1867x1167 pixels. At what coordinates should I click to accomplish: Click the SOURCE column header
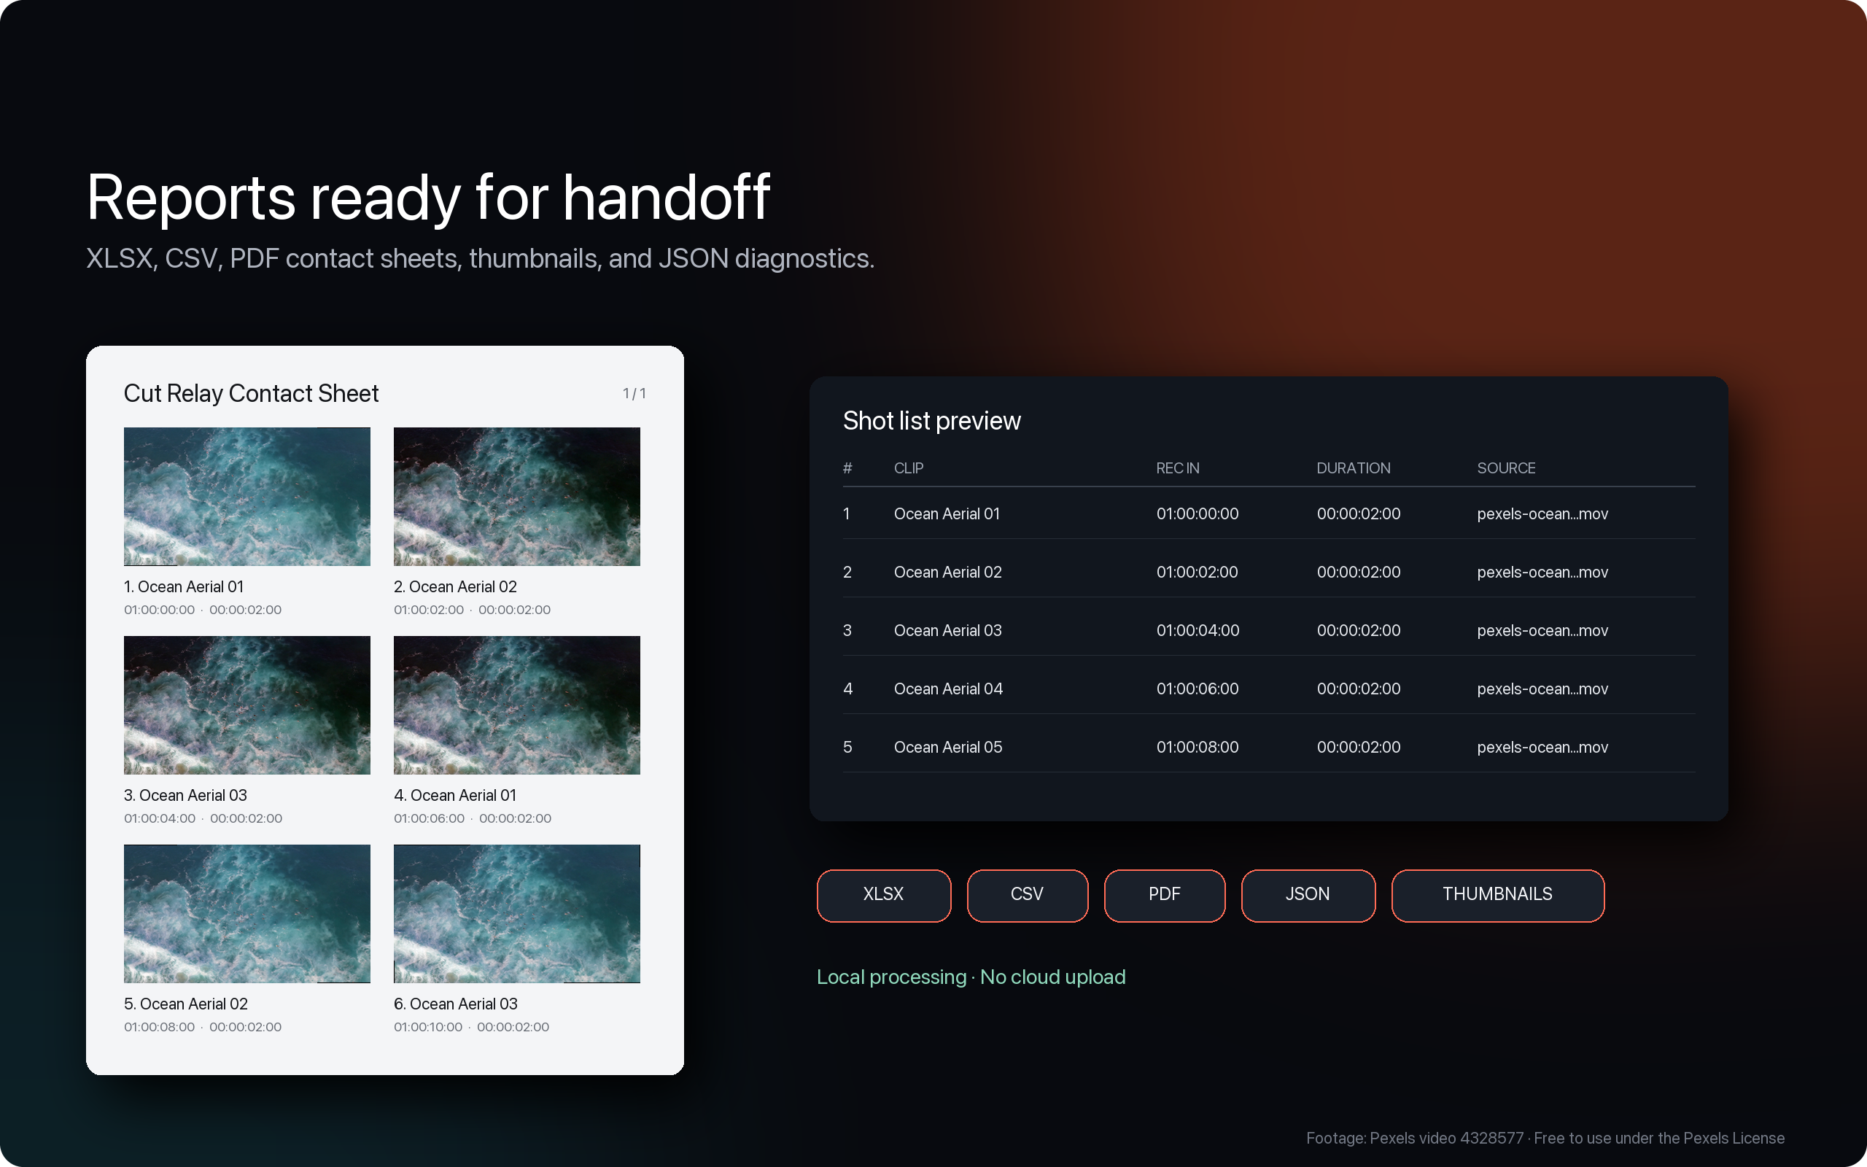1506,468
